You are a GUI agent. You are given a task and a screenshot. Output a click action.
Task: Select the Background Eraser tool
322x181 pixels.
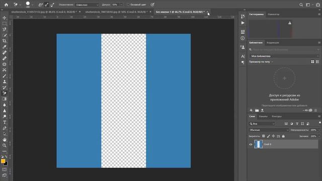click(x=5, y=93)
